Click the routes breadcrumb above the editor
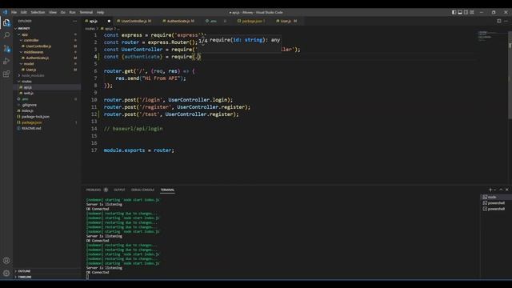This screenshot has width=512, height=288. tap(90, 29)
